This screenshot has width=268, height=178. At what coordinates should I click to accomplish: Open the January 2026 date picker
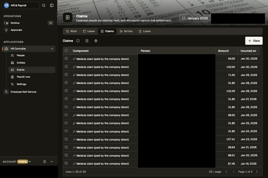point(195,18)
